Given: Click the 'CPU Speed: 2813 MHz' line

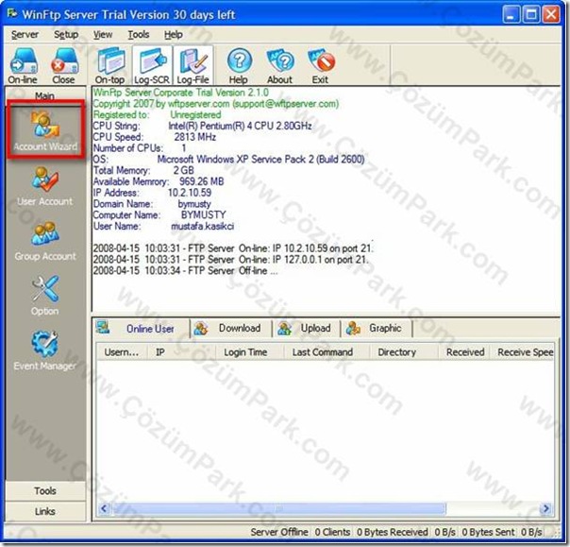Looking at the screenshot, I should [155, 137].
